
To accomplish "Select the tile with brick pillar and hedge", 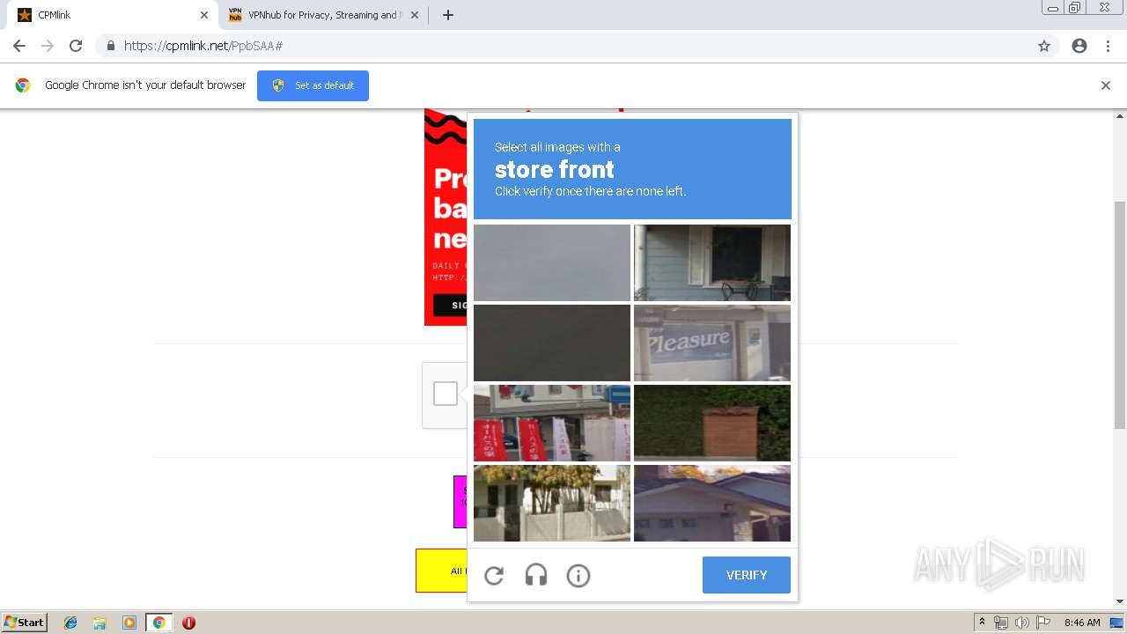I will coord(712,423).
